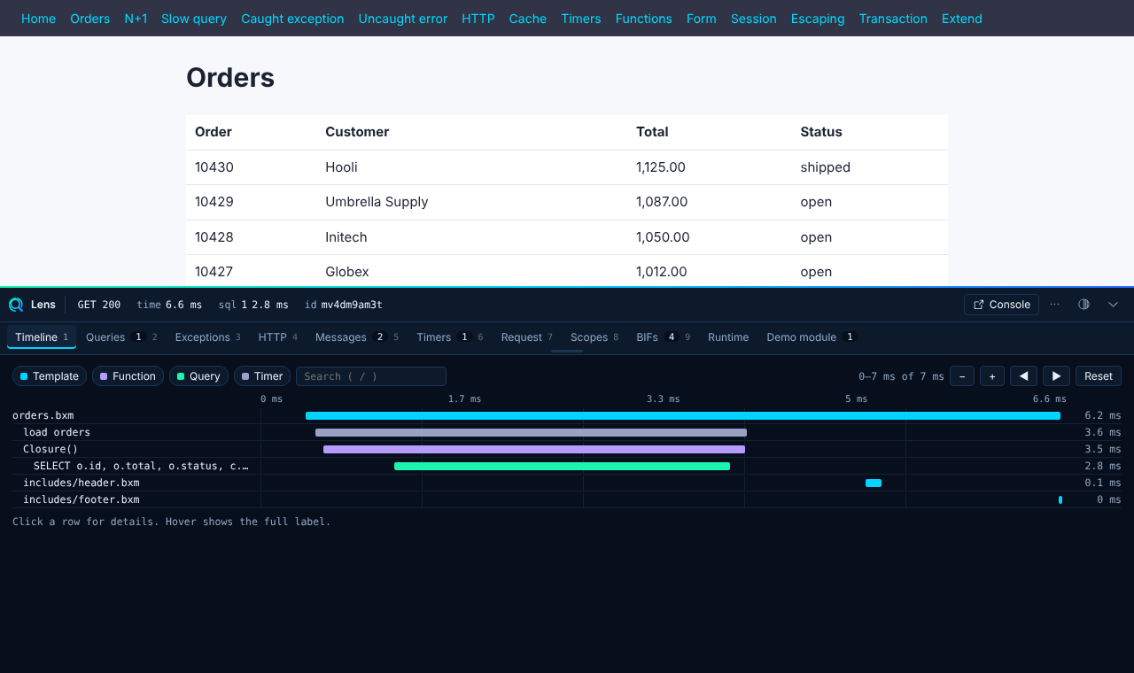
Task: Click the includes/footer.bxm row
Action: coord(567,499)
